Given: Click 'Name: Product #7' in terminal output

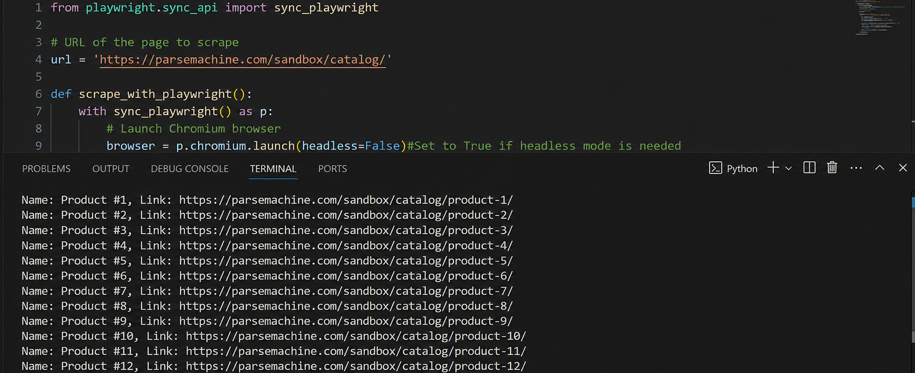Looking at the screenshot, I should point(74,291).
